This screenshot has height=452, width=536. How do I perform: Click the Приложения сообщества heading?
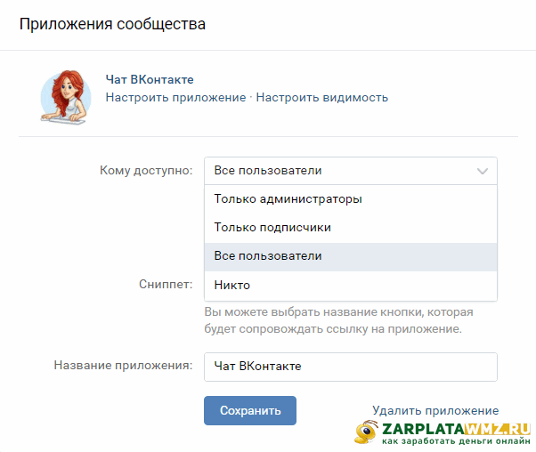tap(112, 24)
